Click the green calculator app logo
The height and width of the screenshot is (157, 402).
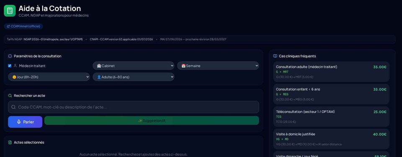coord(10,11)
